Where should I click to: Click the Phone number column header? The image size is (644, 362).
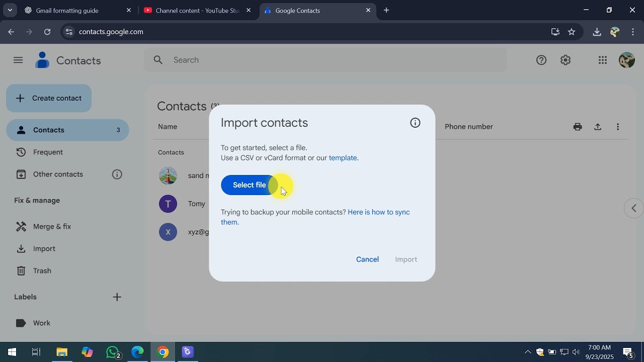pyautogui.click(x=469, y=127)
